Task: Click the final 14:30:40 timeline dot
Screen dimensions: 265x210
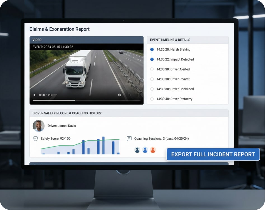Action: (152, 99)
